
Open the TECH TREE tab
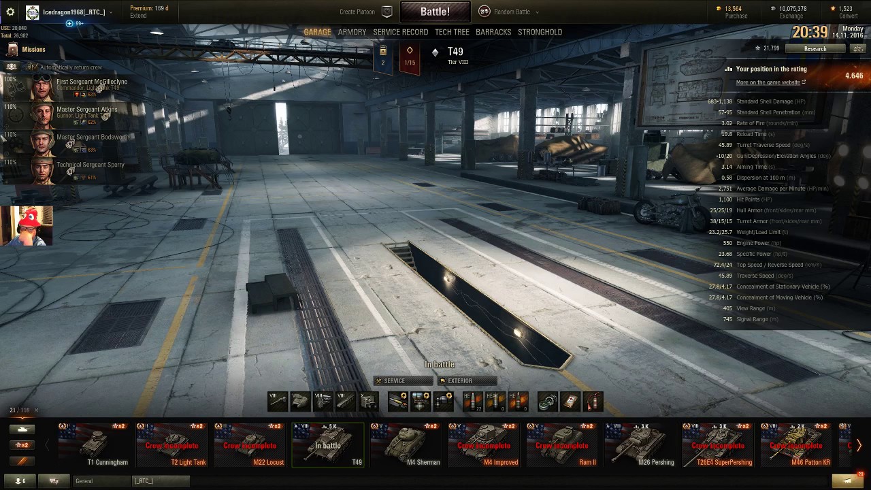[452, 32]
